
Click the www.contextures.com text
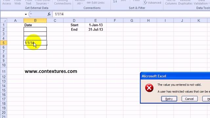point(51,71)
